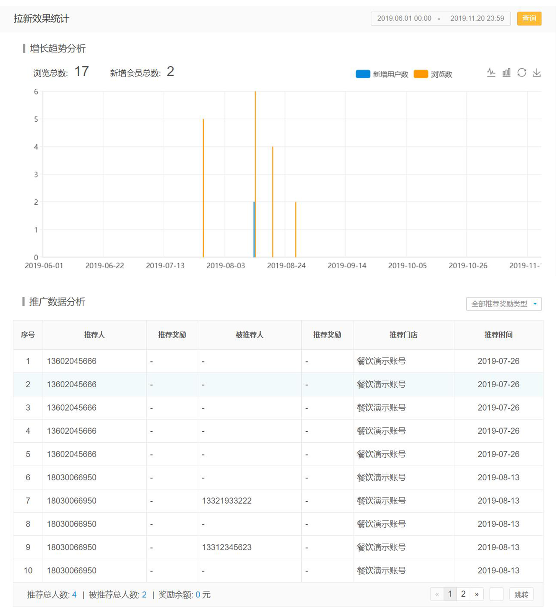
Task: Go to page 2 of results
Action: coord(463,594)
